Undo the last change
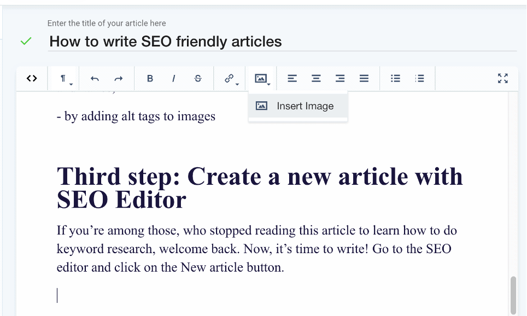 pyautogui.click(x=94, y=78)
